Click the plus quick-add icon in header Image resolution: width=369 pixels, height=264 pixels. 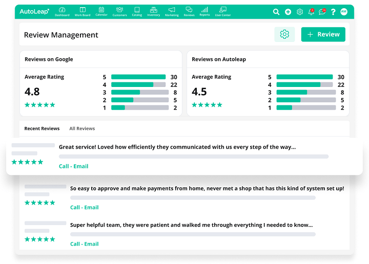click(288, 12)
